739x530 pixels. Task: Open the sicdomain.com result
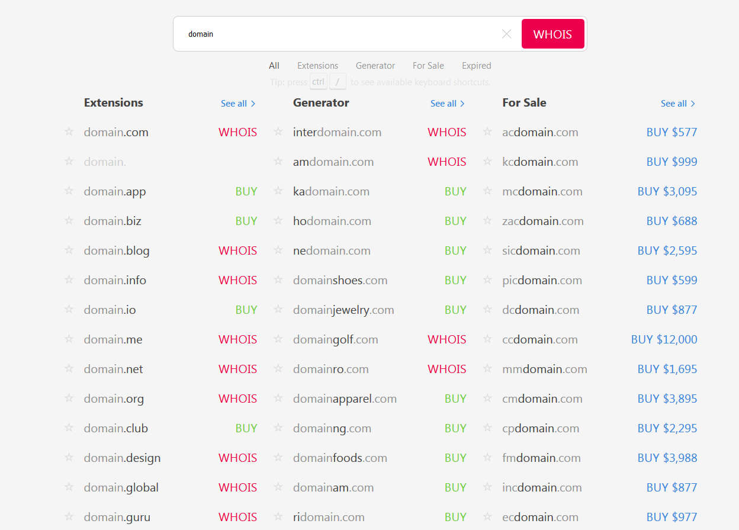tap(541, 250)
